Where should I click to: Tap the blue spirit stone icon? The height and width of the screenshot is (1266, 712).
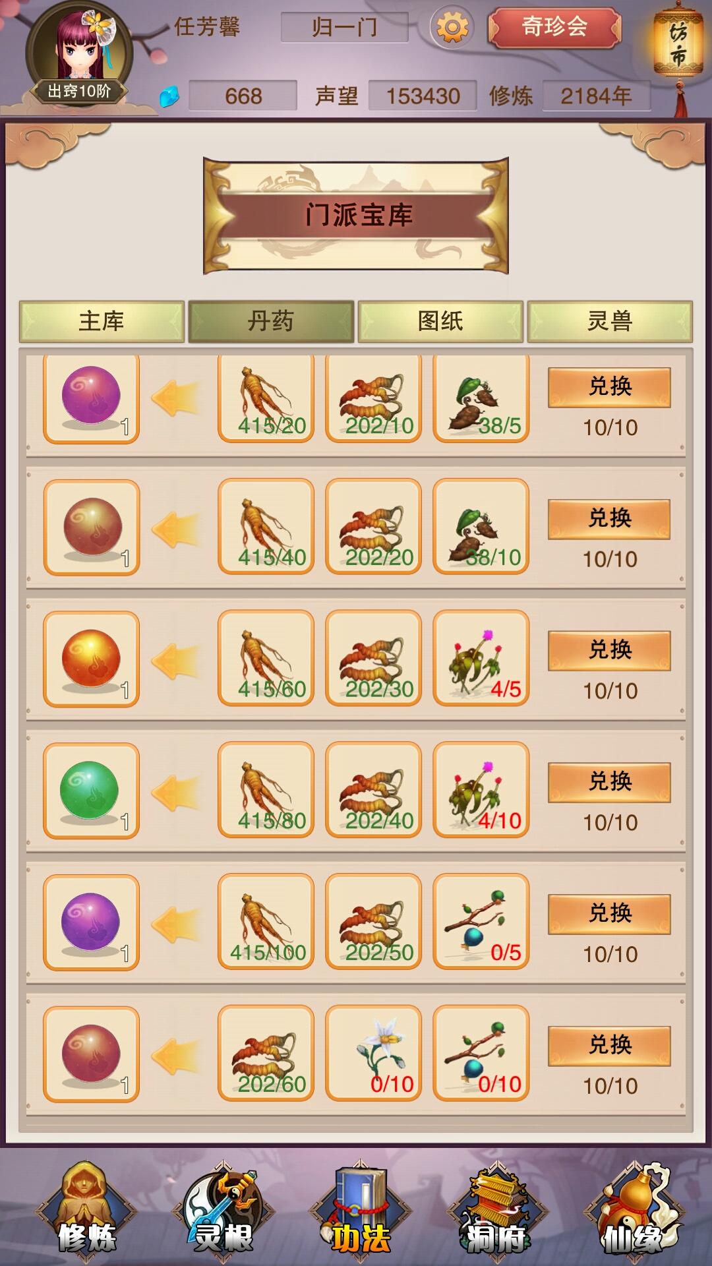(169, 96)
